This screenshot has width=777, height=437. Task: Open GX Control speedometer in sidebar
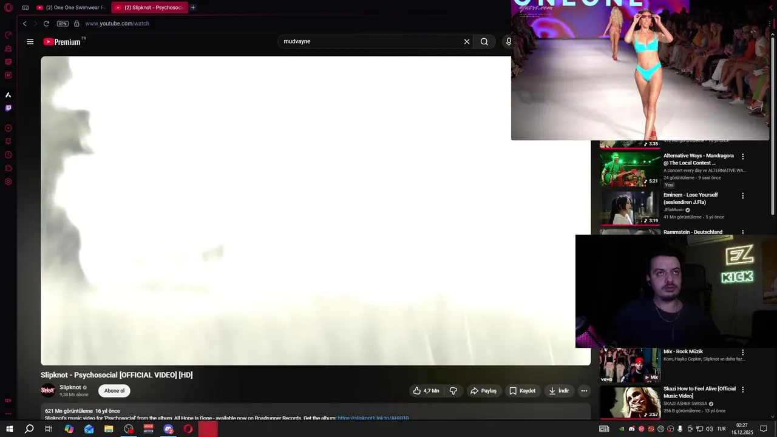[8, 35]
